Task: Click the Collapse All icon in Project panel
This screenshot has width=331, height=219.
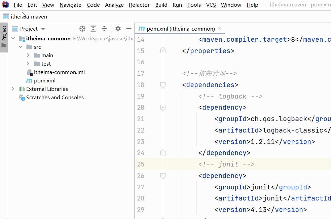Action: (x=104, y=29)
